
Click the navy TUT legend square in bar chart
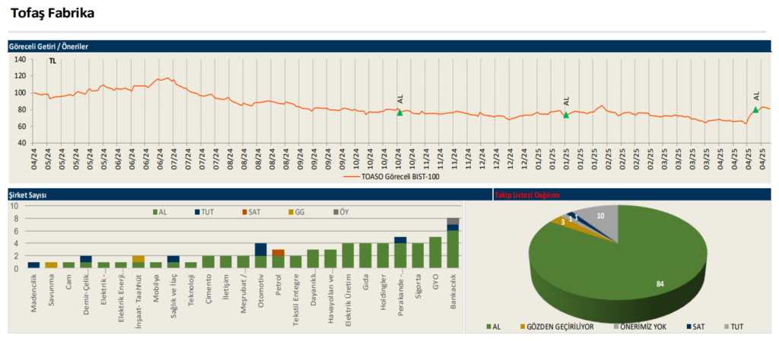pos(197,212)
